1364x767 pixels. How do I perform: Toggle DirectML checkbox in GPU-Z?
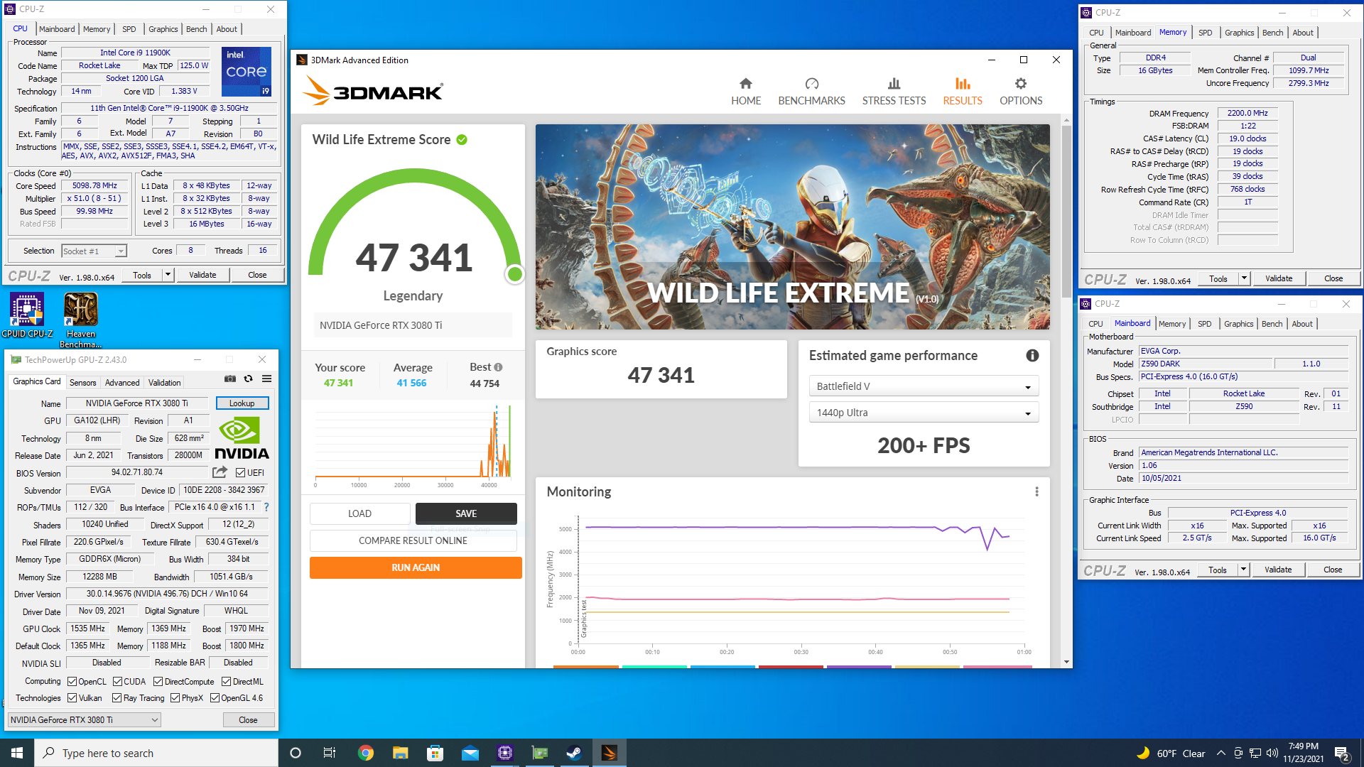(x=226, y=682)
